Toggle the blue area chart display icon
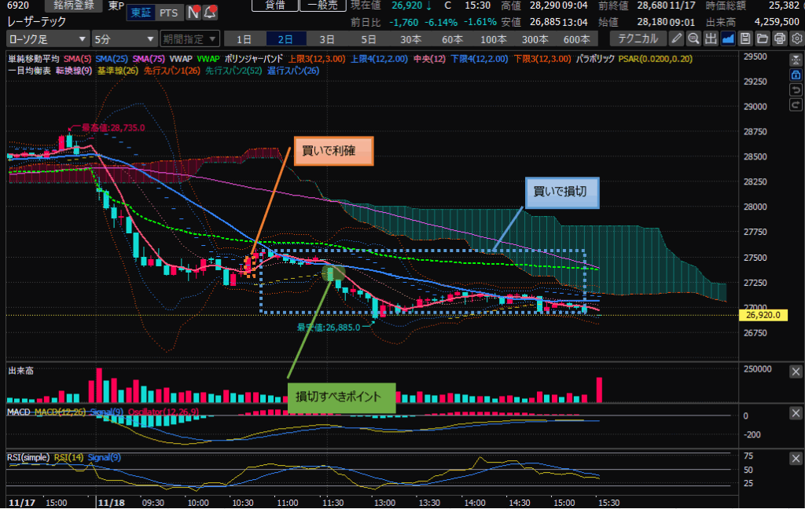This screenshot has height=509, width=805. (x=728, y=38)
